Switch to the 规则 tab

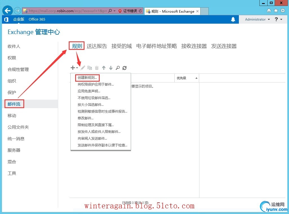pos(77,46)
